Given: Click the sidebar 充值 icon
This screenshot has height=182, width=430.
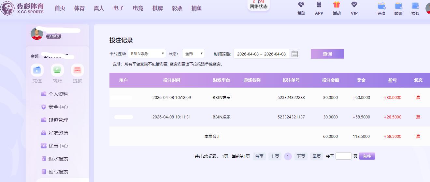Looking at the screenshot, I should click(37, 70).
